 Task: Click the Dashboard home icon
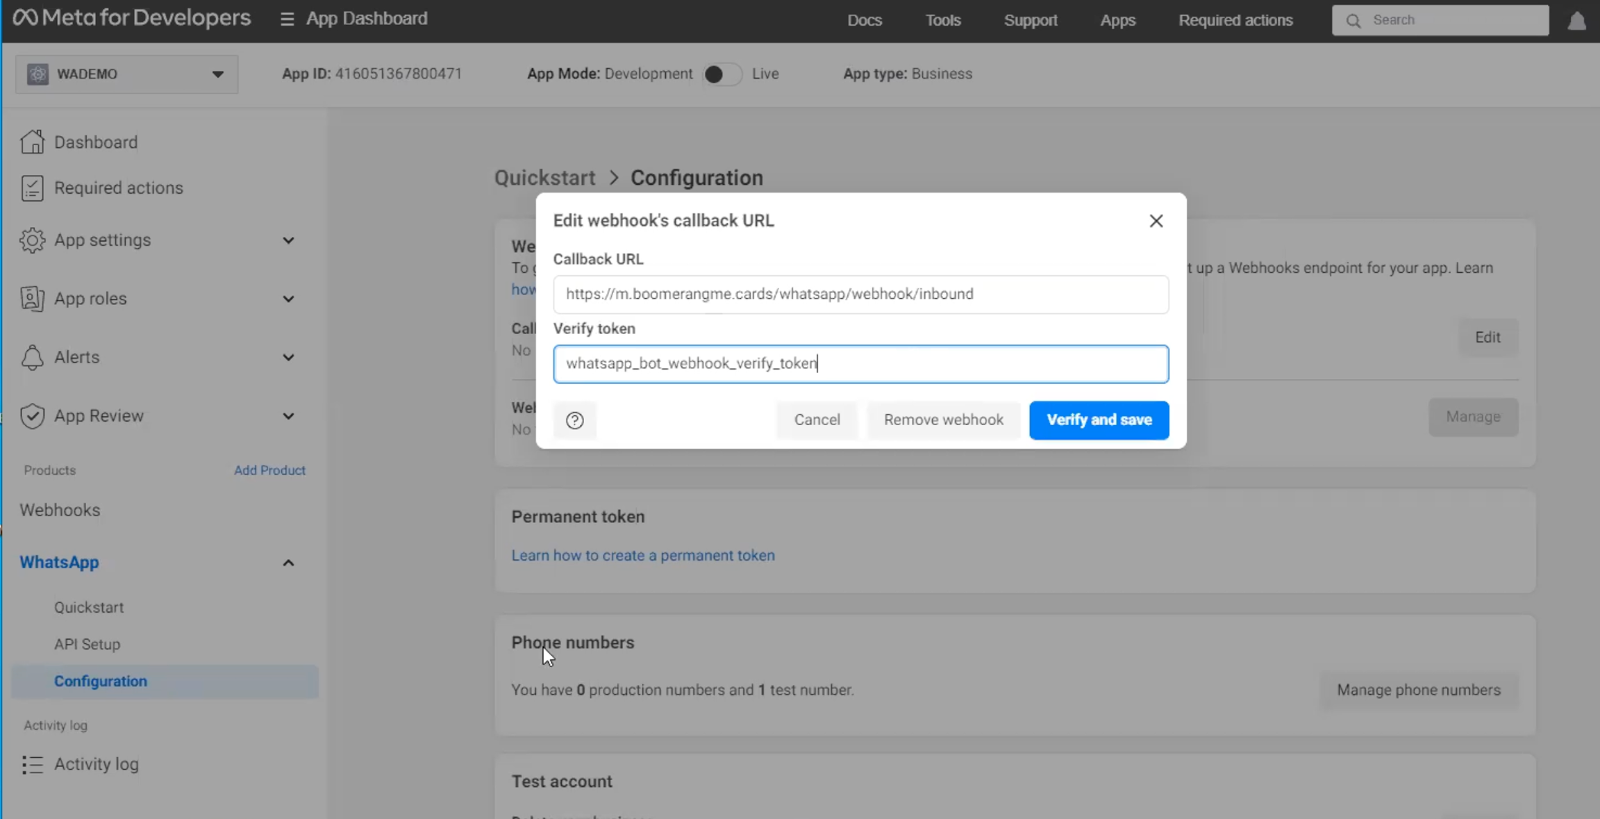32,142
